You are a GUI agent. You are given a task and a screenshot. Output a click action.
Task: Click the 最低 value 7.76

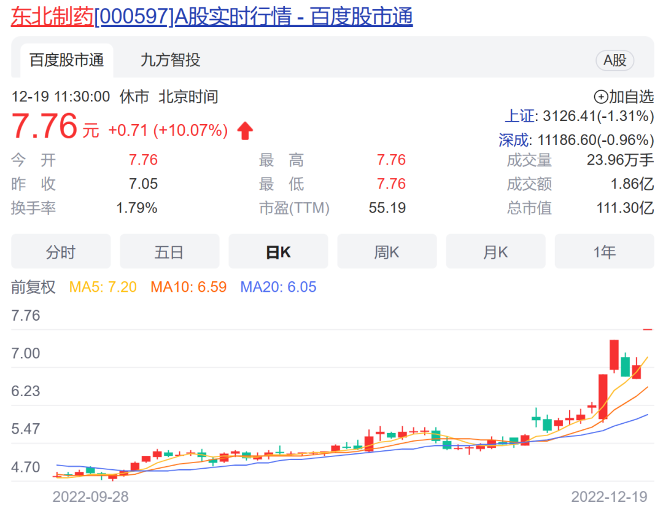coord(391,184)
